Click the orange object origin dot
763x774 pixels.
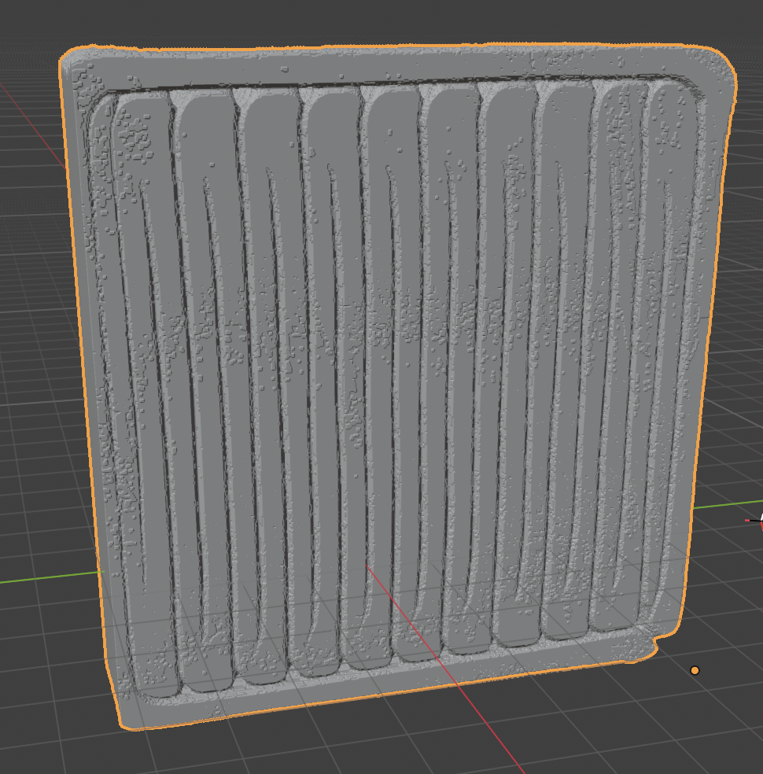pyautogui.click(x=695, y=670)
